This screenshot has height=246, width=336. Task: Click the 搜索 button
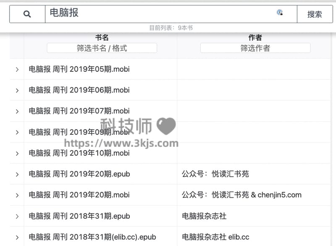(315, 14)
